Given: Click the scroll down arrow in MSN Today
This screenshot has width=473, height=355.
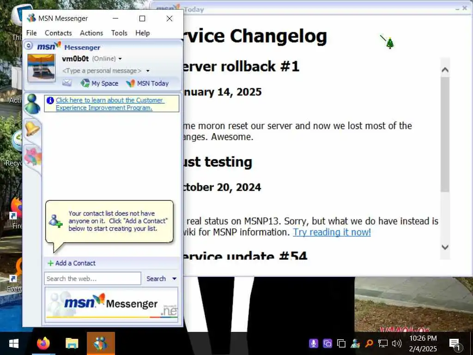Looking at the screenshot, I should [x=445, y=247].
